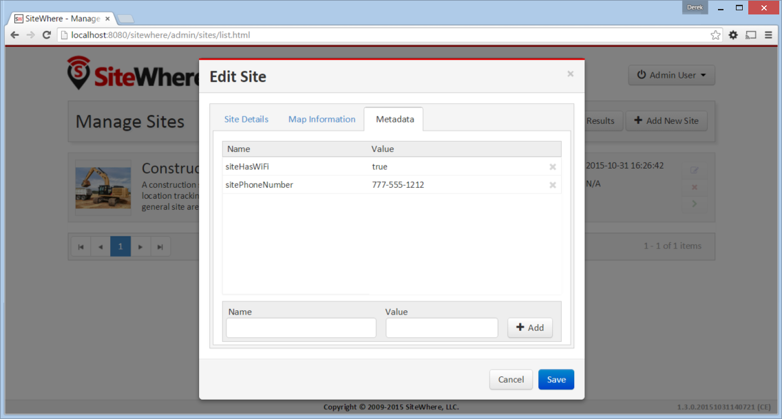Close the Edit Site dialog with X
The height and width of the screenshot is (419, 782).
pos(571,74)
